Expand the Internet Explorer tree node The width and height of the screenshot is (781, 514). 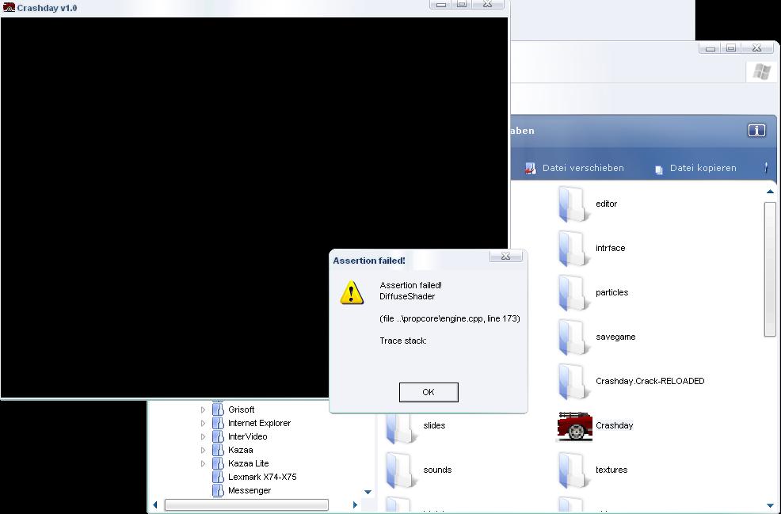203,423
